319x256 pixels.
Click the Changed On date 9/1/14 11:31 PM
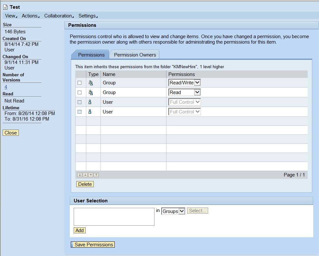pyautogui.click(x=21, y=62)
